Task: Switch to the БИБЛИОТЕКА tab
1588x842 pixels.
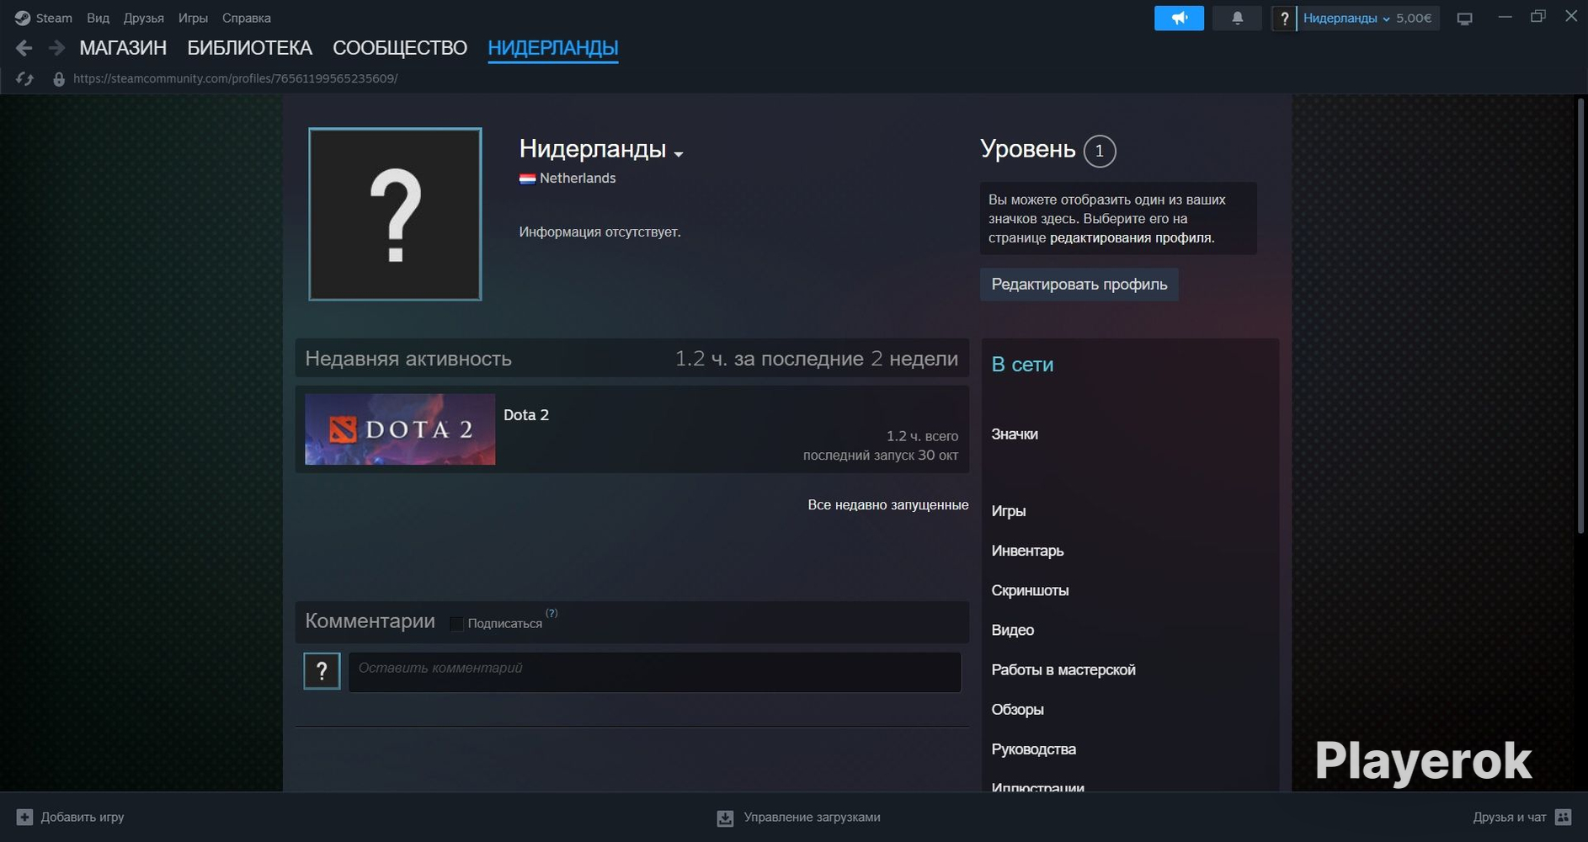Action: [x=249, y=48]
